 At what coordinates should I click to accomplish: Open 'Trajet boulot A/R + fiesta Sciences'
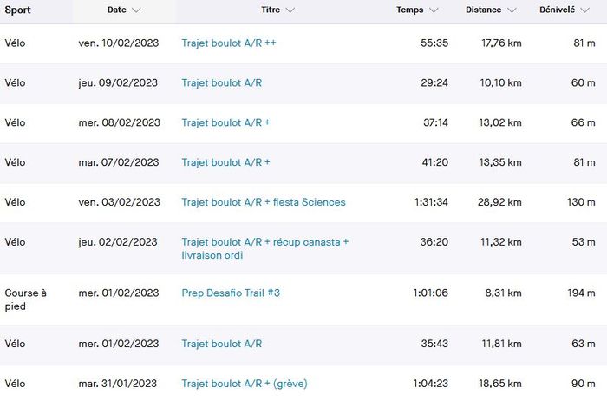(264, 202)
